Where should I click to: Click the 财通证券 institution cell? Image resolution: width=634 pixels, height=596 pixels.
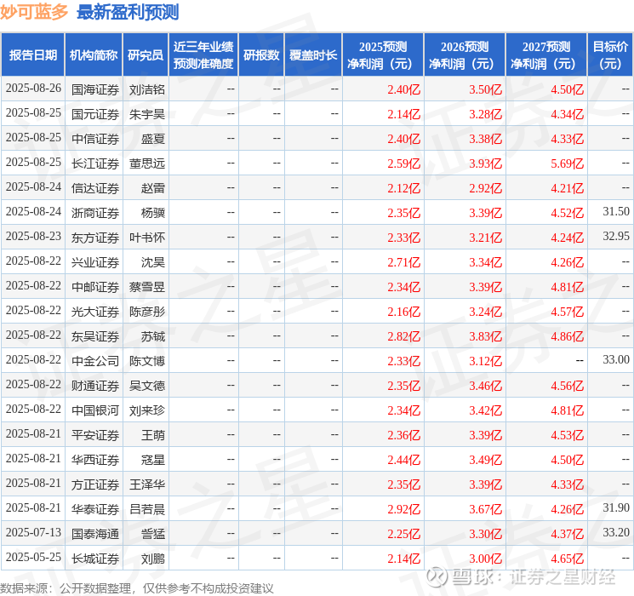(95, 386)
